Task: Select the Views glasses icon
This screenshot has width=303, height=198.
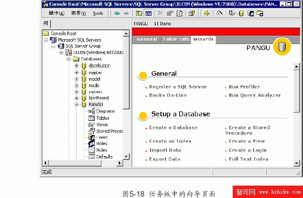Action: click(x=92, y=124)
